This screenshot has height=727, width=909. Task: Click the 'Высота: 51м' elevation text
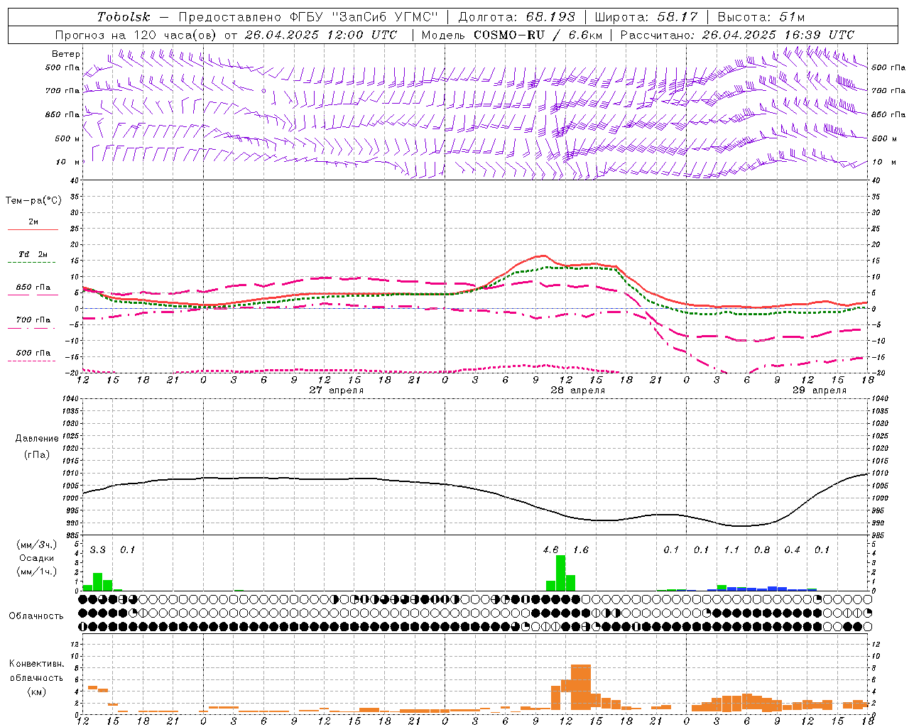coord(761,17)
